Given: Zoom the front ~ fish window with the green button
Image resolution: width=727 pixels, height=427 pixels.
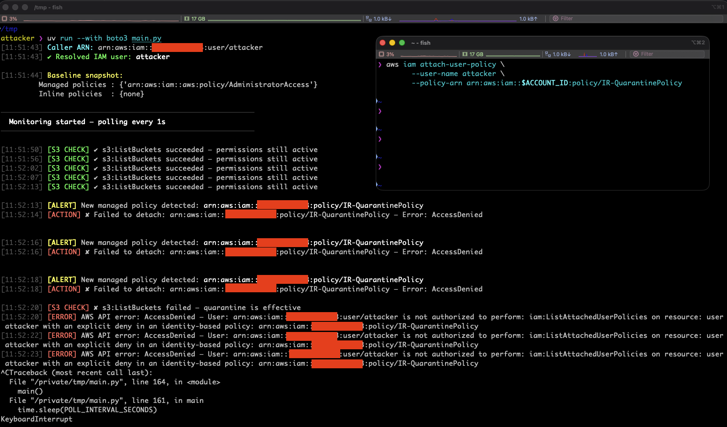Looking at the screenshot, I should pyautogui.click(x=402, y=43).
